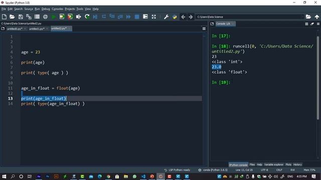321x180 pixels.
Task: Browse editor tabs icon left of untitled0.py
Action: (3, 29)
